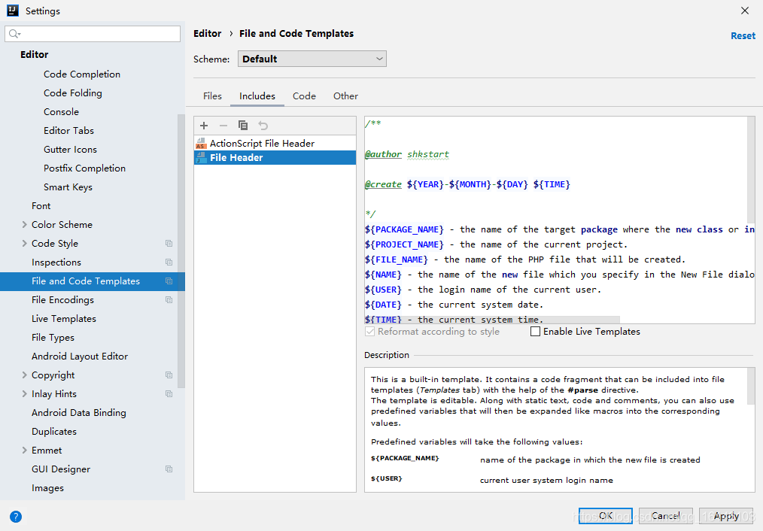The height and width of the screenshot is (531, 763).
Task: Select ActionScript File Header template
Action: [275, 143]
